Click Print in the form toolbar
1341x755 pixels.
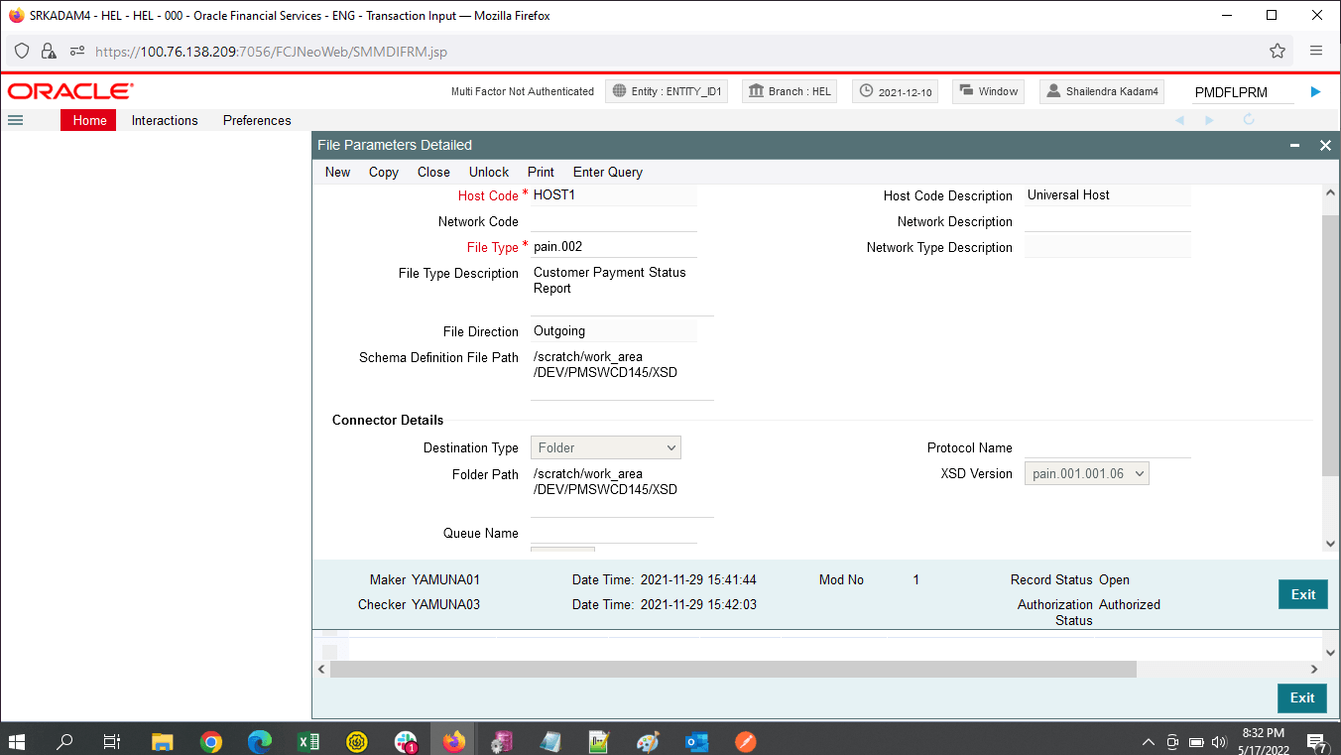541,172
